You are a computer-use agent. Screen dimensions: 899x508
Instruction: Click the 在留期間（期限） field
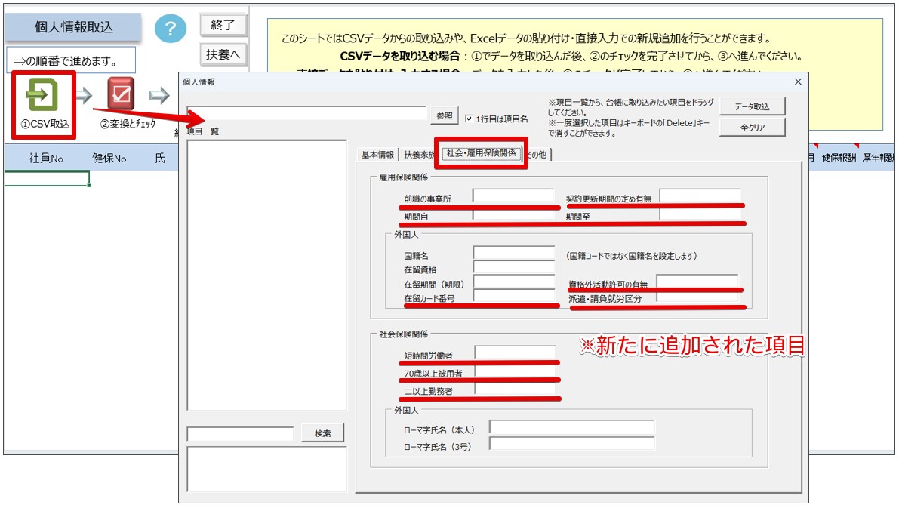(x=514, y=282)
